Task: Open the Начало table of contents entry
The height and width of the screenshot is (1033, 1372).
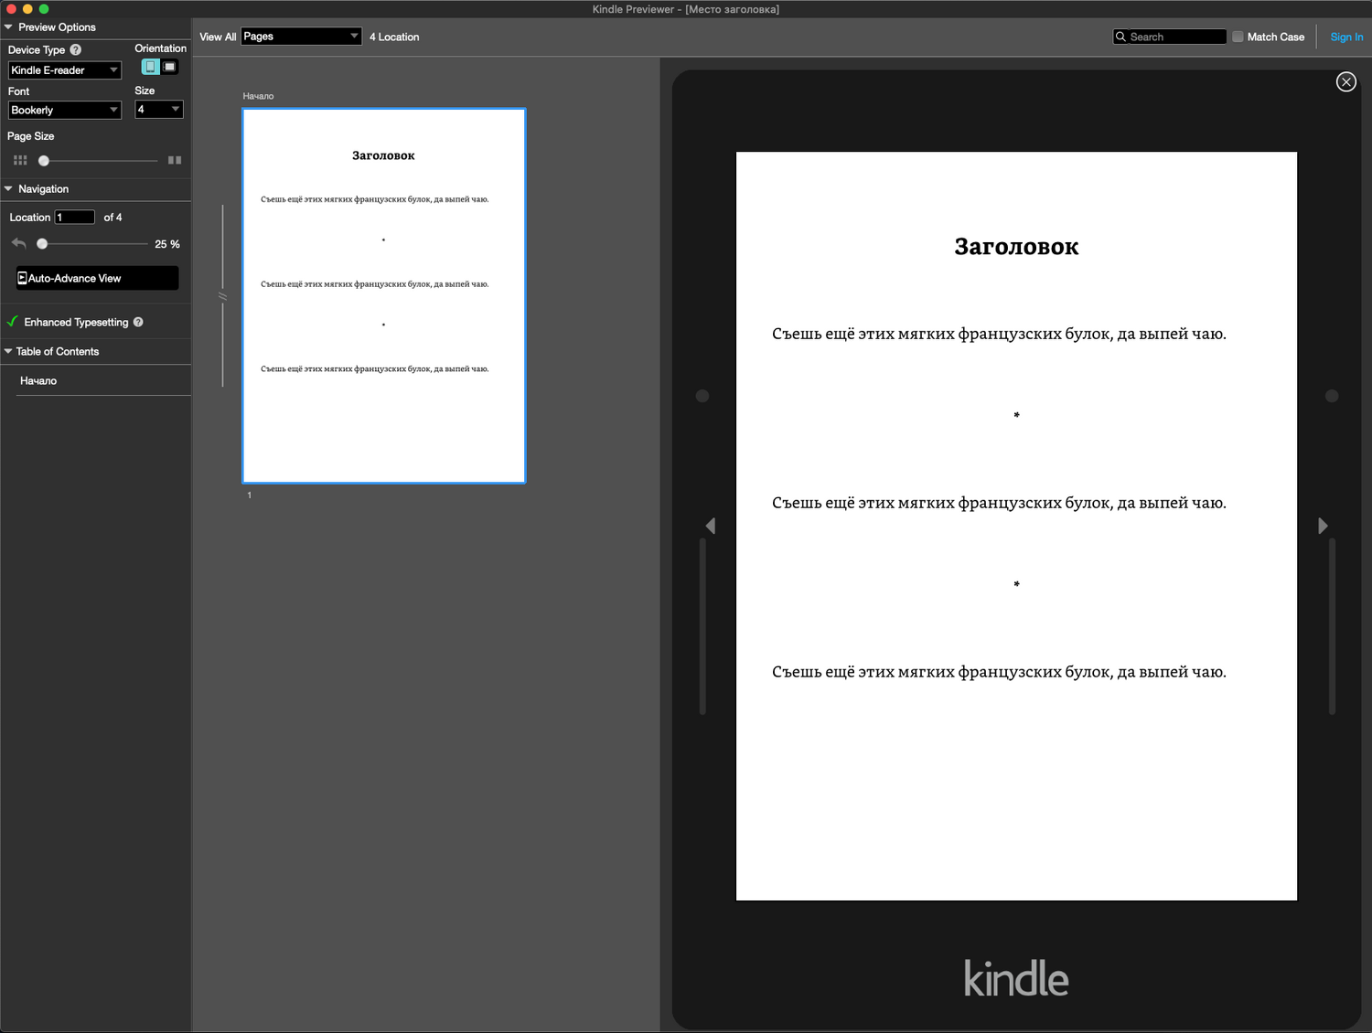Action: click(x=38, y=380)
